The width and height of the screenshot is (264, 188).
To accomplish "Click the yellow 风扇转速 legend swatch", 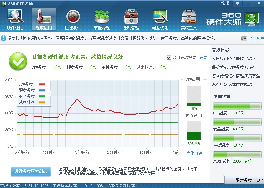I will click(42, 102).
